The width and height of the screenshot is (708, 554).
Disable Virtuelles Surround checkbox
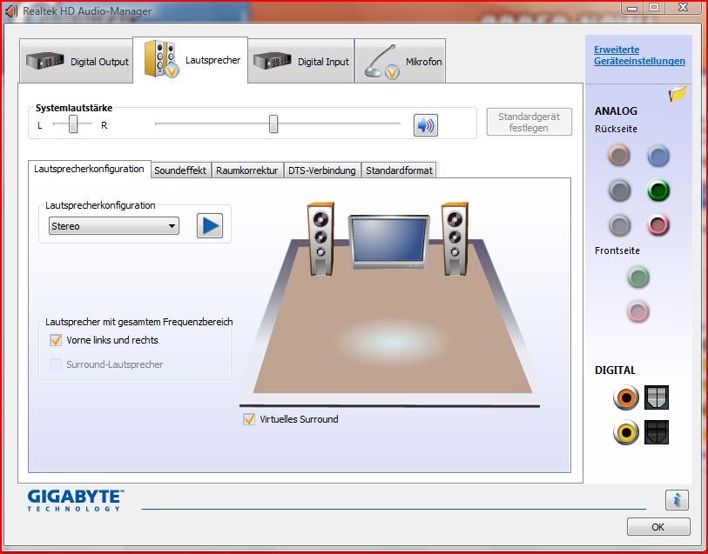(249, 419)
